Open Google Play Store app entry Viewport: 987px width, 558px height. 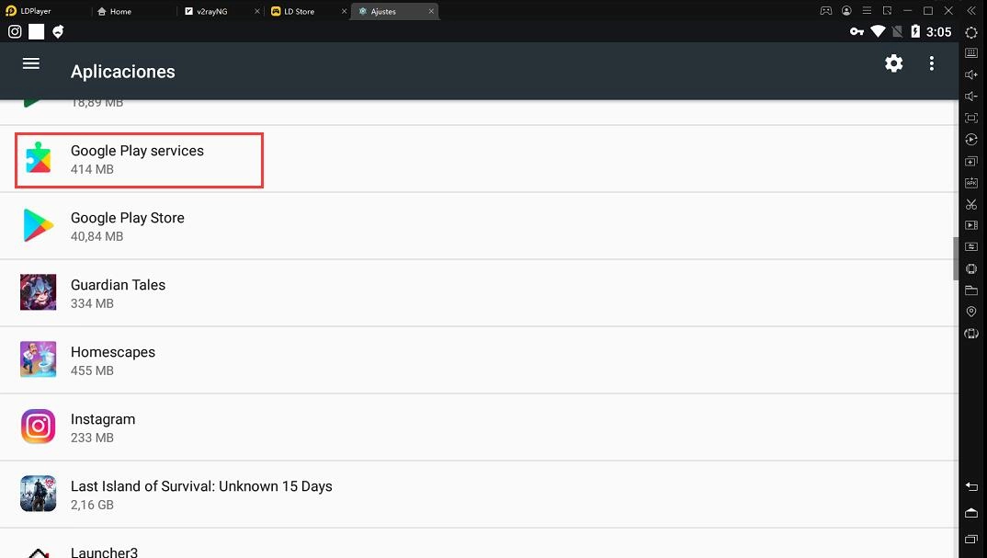click(479, 226)
